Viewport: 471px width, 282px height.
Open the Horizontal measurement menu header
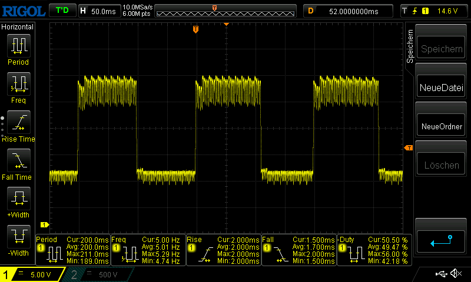pos(18,27)
